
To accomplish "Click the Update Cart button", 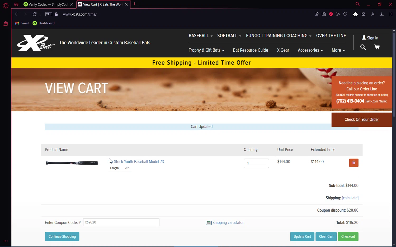I will tap(302, 236).
